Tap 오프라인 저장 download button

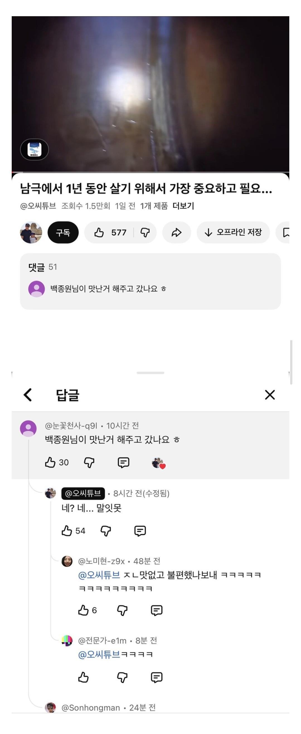[x=233, y=232]
